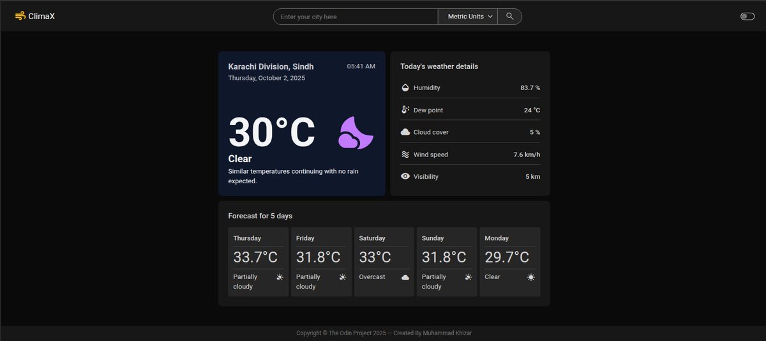Click the 24 °C dew point value

[532, 110]
